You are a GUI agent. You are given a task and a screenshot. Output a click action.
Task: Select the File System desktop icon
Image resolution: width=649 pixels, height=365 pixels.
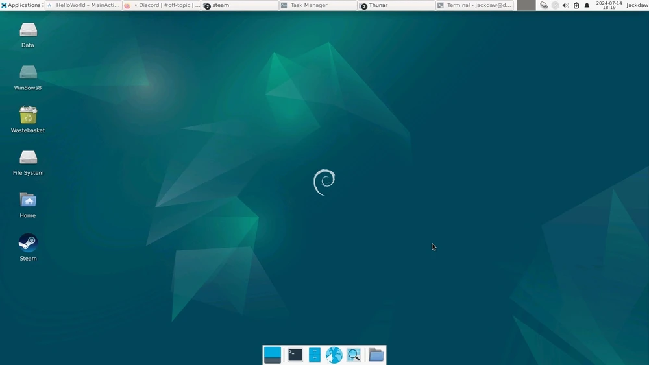pos(28,158)
